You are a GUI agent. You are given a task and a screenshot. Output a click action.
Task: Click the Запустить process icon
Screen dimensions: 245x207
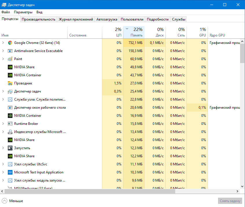point(10,148)
